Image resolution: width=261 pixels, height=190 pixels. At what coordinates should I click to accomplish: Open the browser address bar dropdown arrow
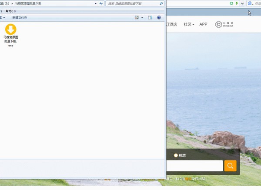(x=242, y=3)
